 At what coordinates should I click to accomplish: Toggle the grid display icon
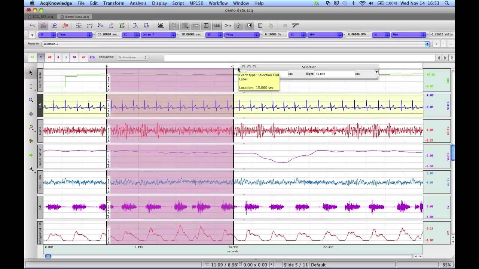(x=185, y=25)
